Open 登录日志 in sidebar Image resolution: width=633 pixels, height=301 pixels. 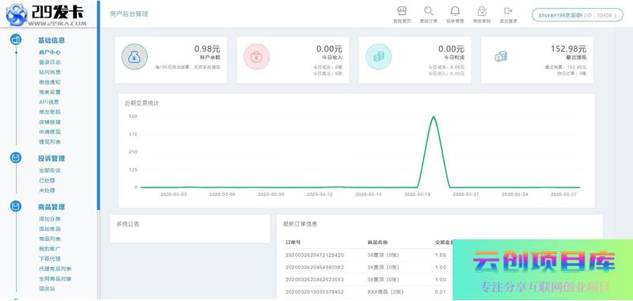click(50, 62)
